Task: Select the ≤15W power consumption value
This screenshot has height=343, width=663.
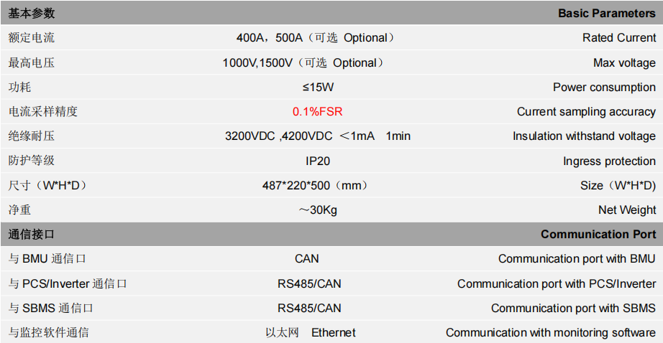Action: pos(318,88)
